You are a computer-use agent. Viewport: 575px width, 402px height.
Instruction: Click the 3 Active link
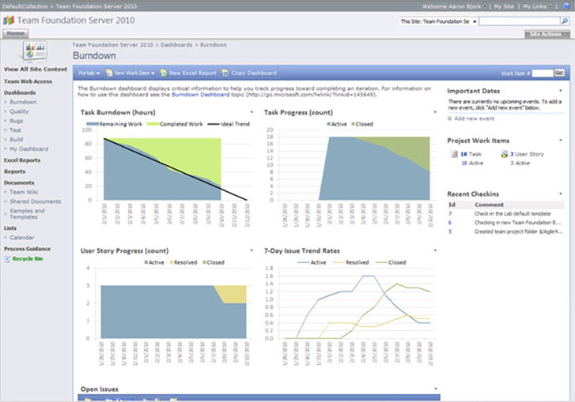point(520,163)
